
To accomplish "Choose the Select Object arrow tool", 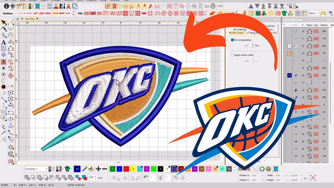I will coord(4,22).
